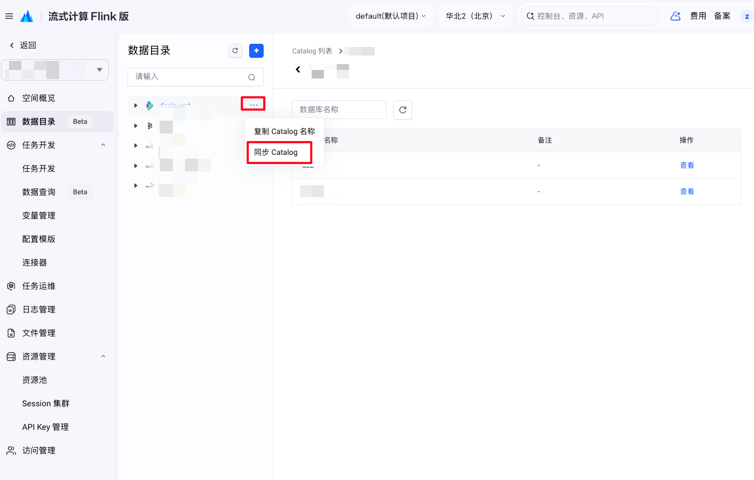Click the Kafka catalog logo icon
The image size is (754, 480).
(x=150, y=126)
